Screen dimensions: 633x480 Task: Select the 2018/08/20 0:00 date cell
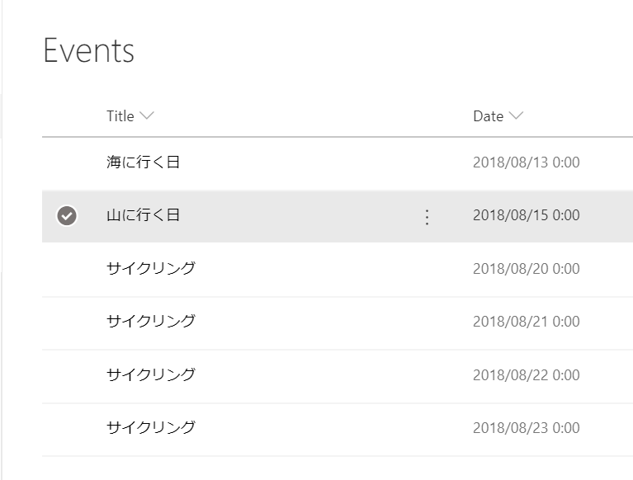[x=526, y=269]
